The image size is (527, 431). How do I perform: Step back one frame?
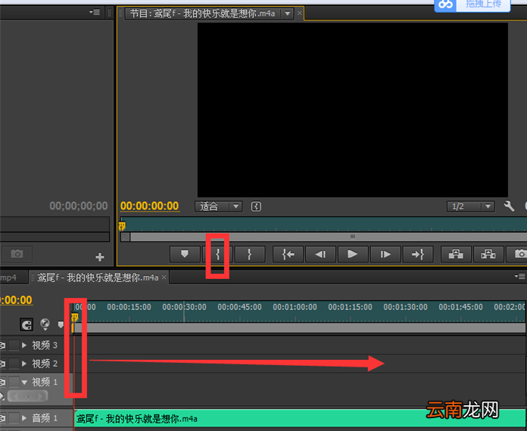pos(320,254)
